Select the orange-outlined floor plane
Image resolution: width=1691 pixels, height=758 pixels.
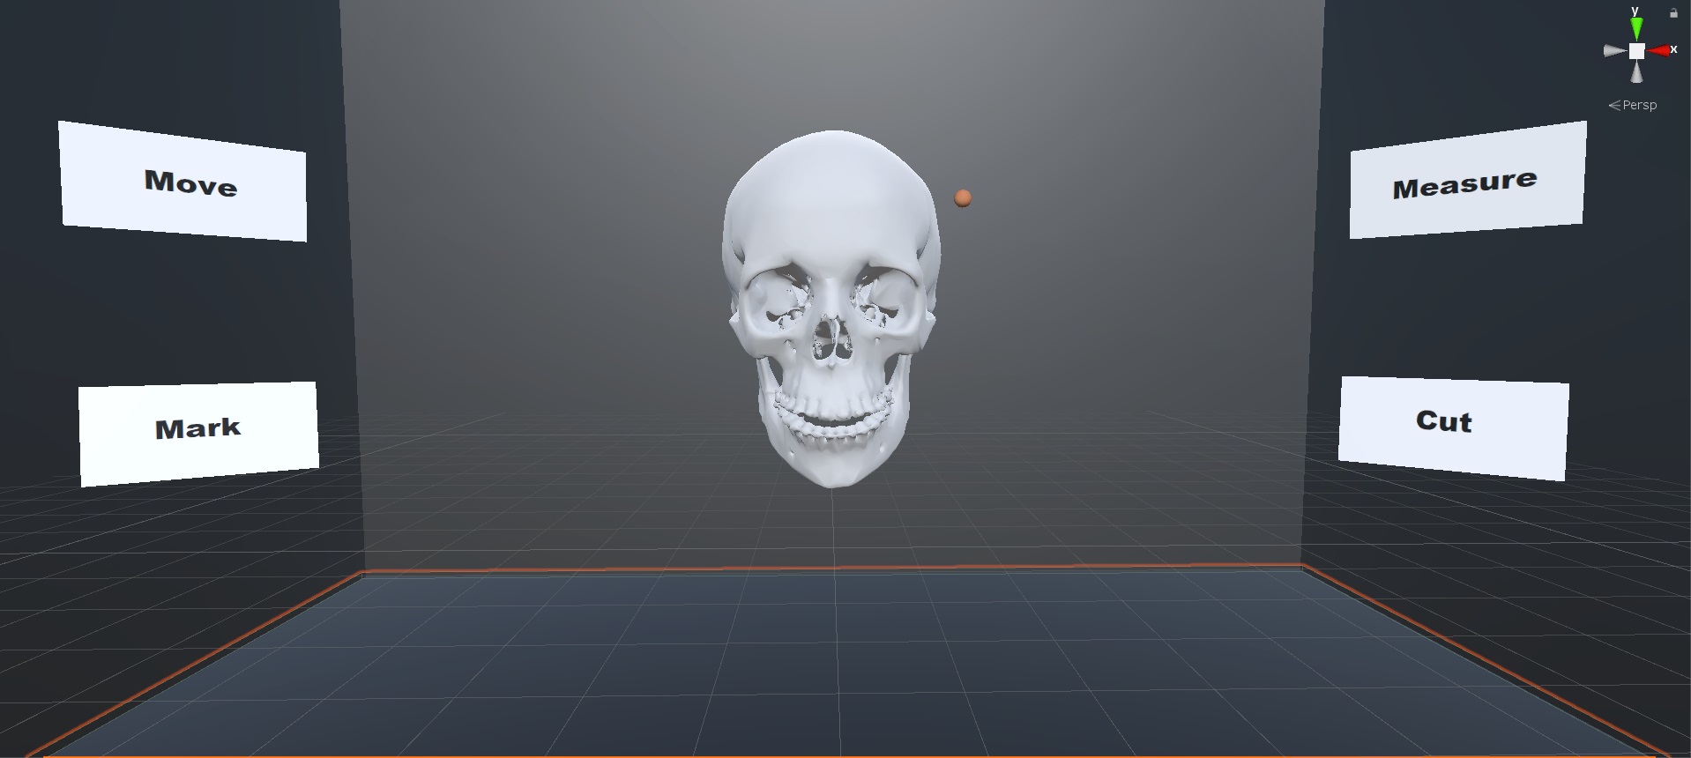[829, 661]
